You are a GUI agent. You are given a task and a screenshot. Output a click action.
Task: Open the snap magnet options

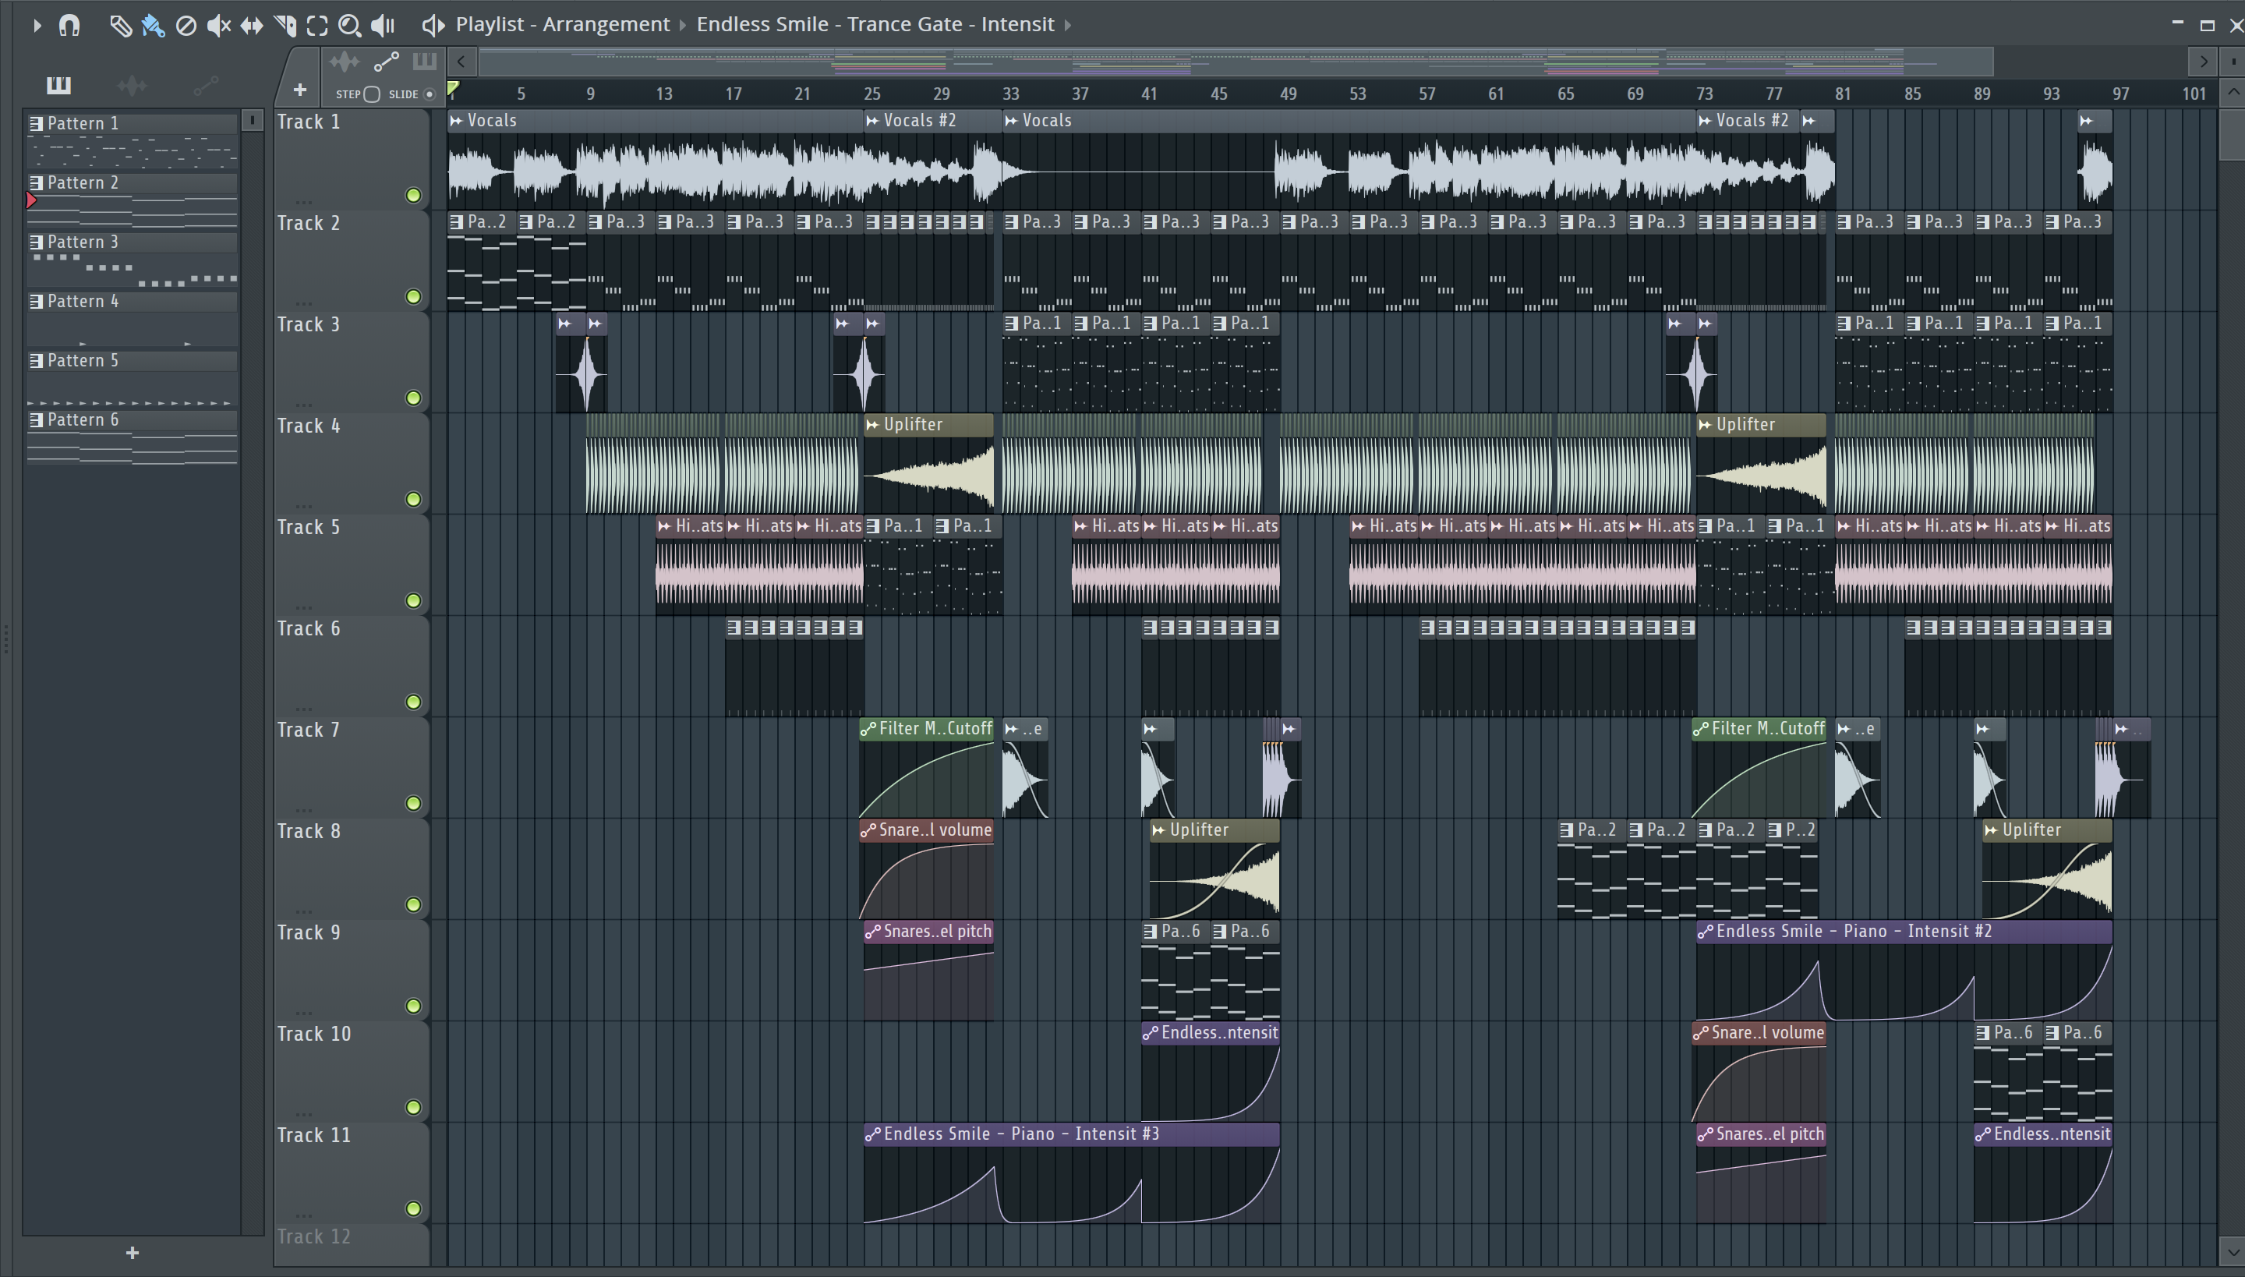69,26
